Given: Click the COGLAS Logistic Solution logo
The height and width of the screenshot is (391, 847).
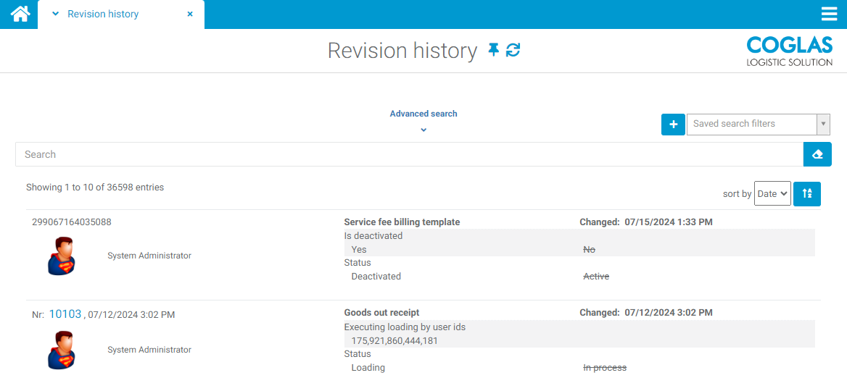Looking at the screenshot, I should tap(789, 51).
